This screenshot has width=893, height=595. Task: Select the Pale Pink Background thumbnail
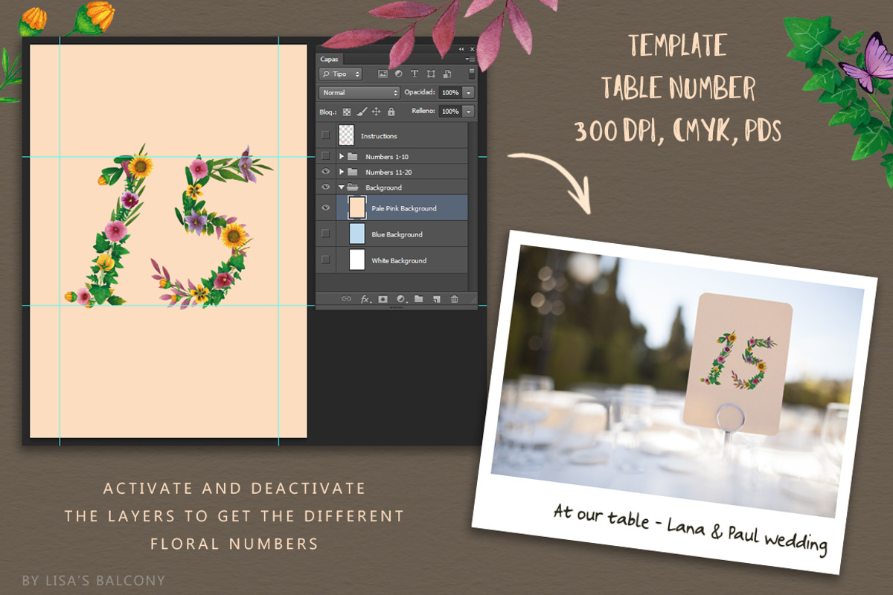(x=357, y=208)
